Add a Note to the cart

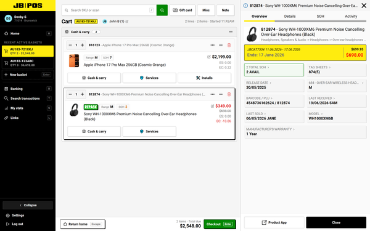point(225,10)
